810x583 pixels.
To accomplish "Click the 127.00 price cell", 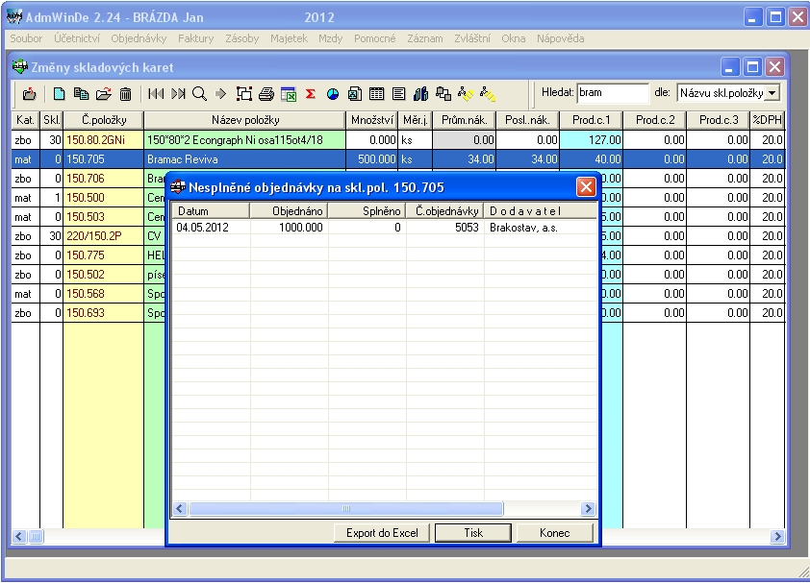I will tap(592, 140).
